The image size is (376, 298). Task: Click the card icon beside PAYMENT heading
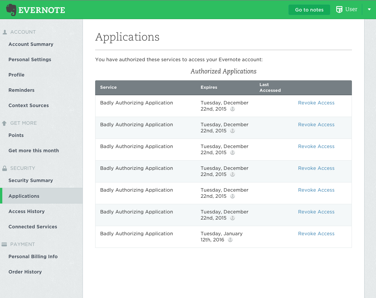pos(5,244)
